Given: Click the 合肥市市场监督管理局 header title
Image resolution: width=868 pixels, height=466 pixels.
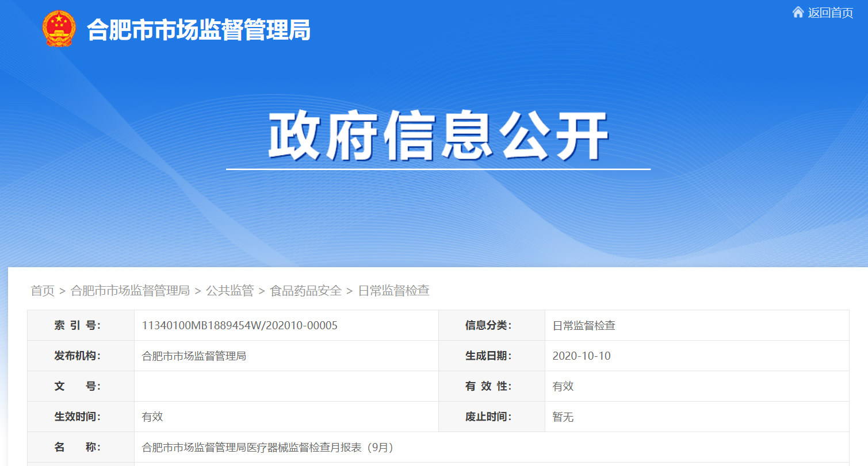Looking at the screenshot, I should click(198, 29).
